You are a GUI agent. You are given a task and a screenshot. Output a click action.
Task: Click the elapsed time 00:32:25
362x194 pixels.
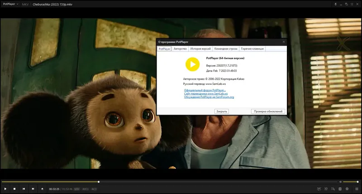click(x=54, y=189)
